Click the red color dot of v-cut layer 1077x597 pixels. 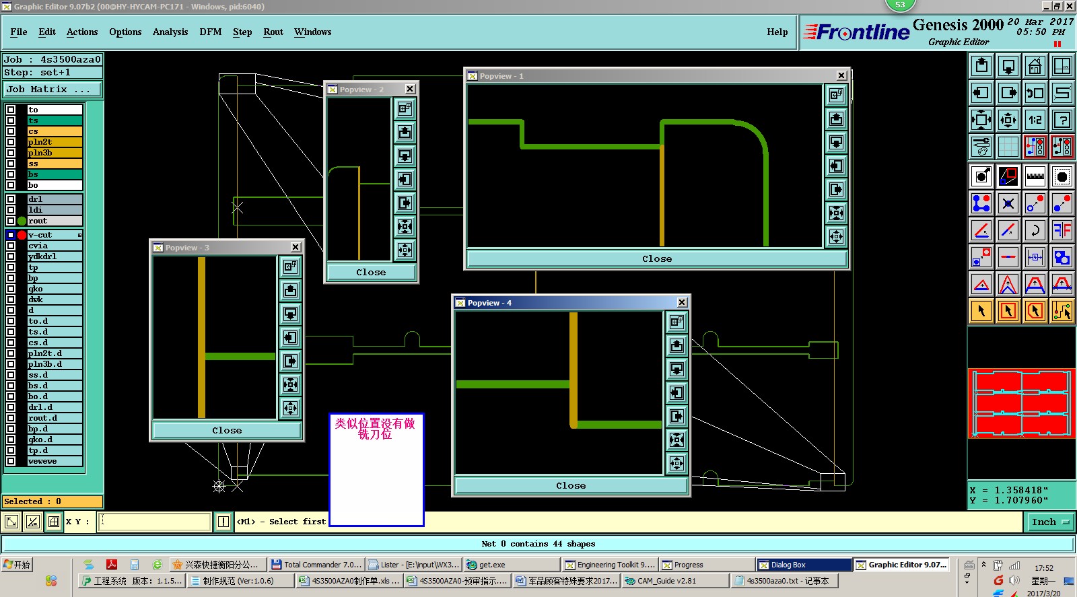tap(22, 235)
